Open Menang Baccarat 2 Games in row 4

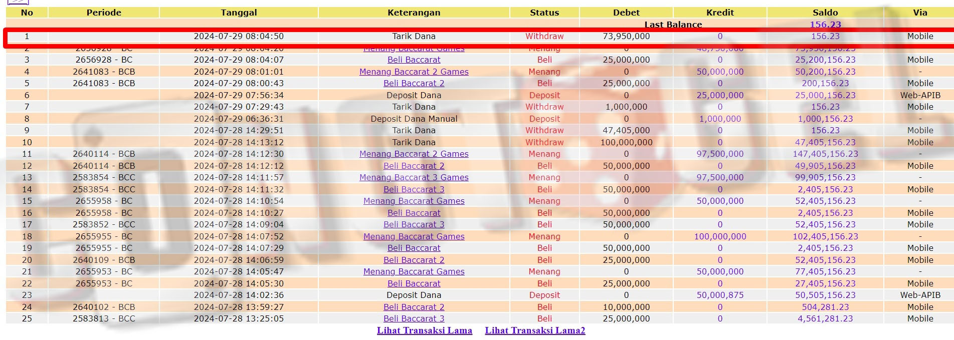pos(414,72)
